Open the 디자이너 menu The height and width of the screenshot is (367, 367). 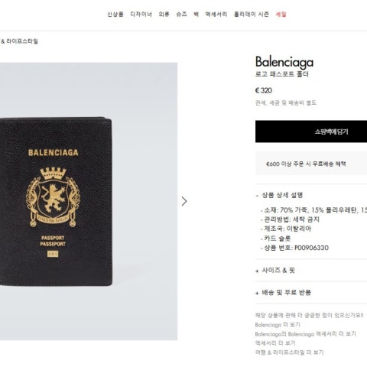141,15
